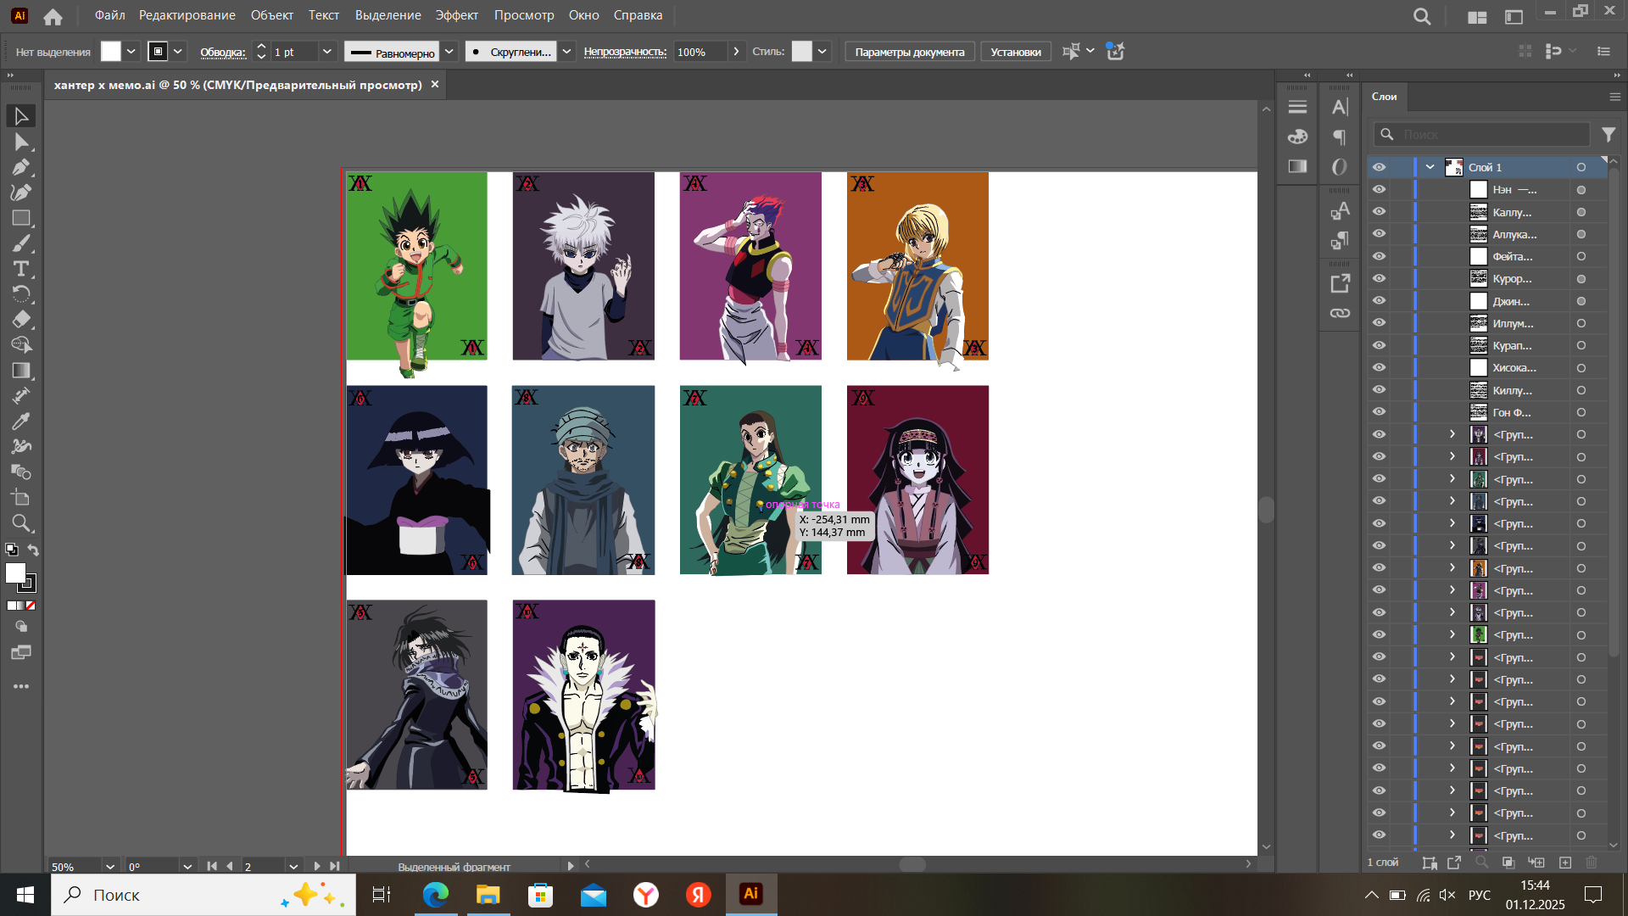The height and width of the screenshot is (916, 1628).
Task: Hide the Гон Ф... layer item
Action: (1380, 412)
